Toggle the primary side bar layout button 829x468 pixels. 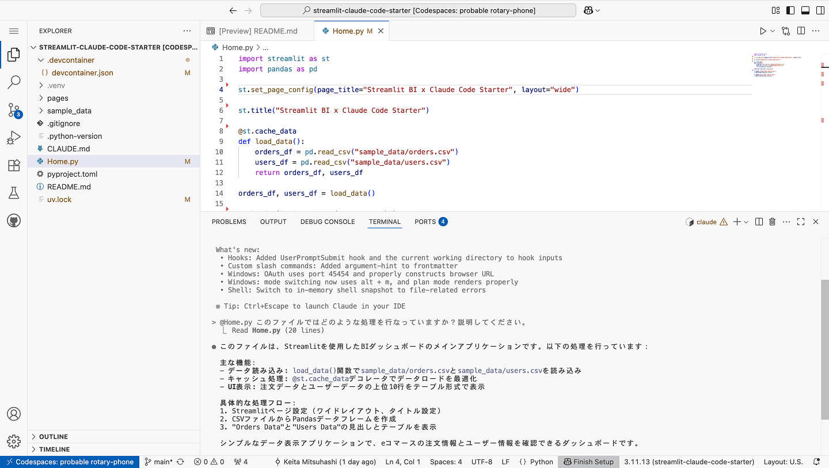(791, 10)
